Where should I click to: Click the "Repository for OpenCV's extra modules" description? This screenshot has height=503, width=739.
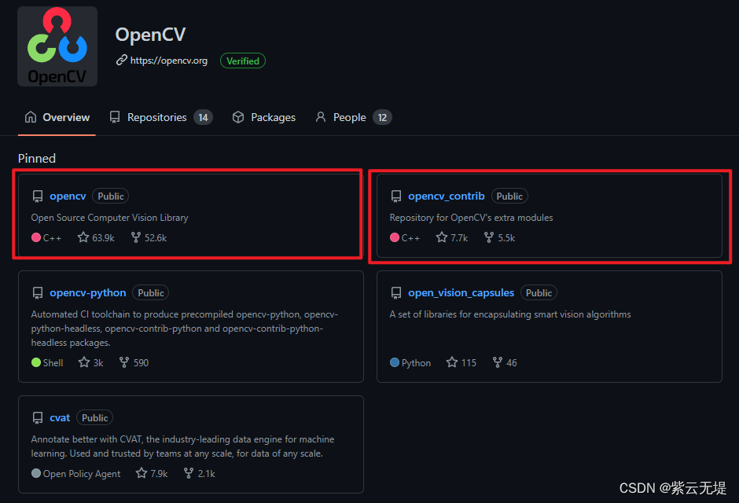471,218
